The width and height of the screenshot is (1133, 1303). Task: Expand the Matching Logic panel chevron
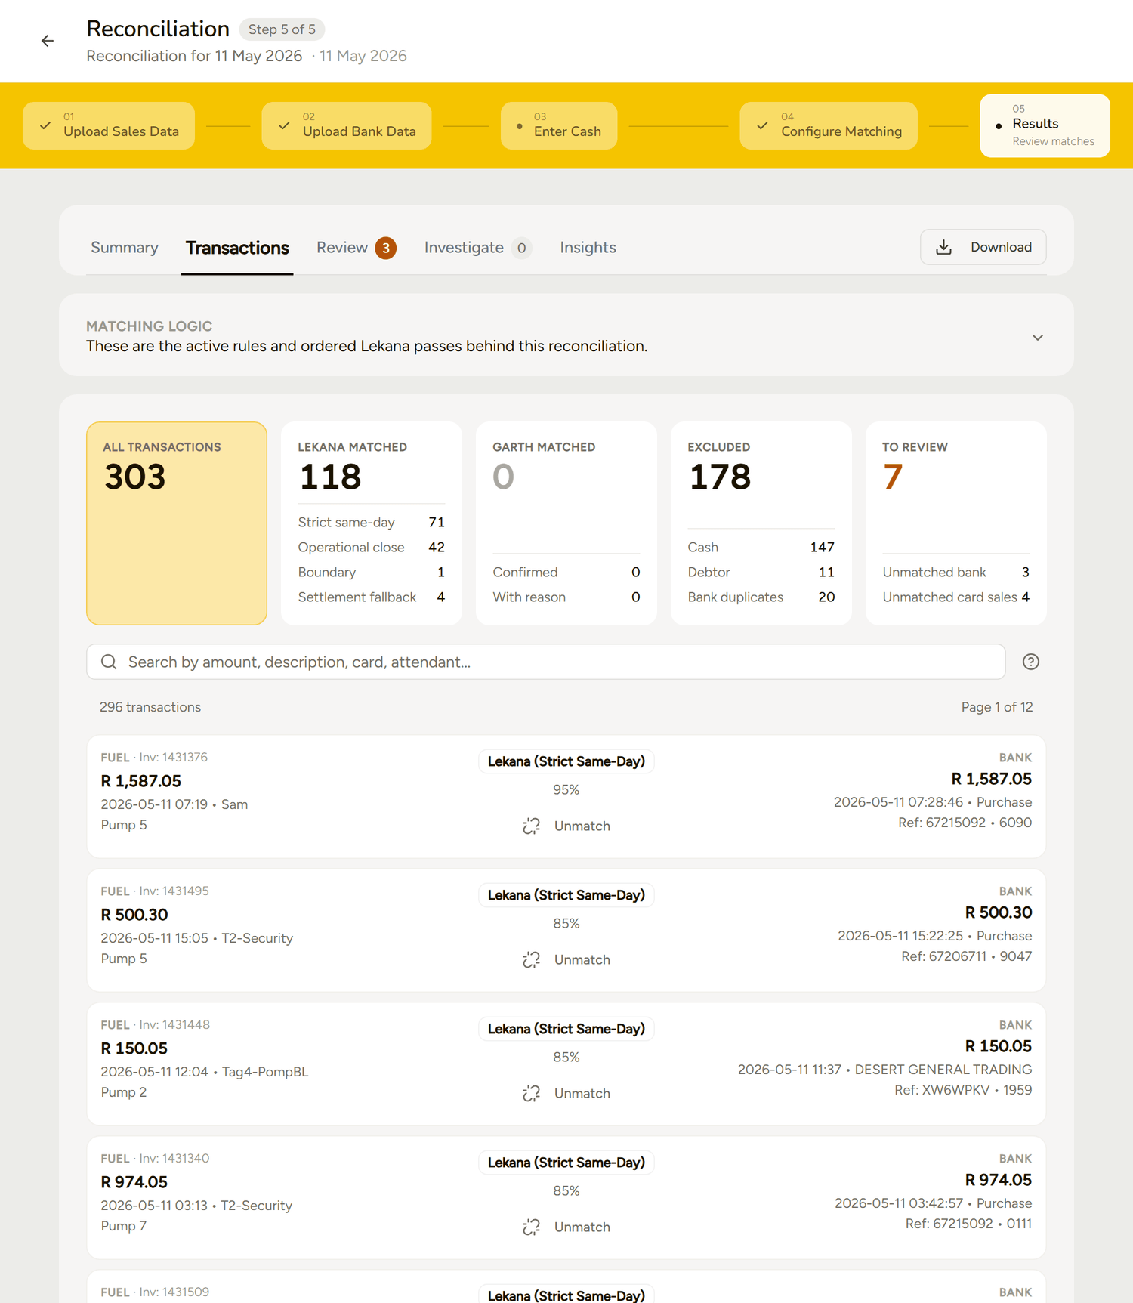click(1037, 337)
